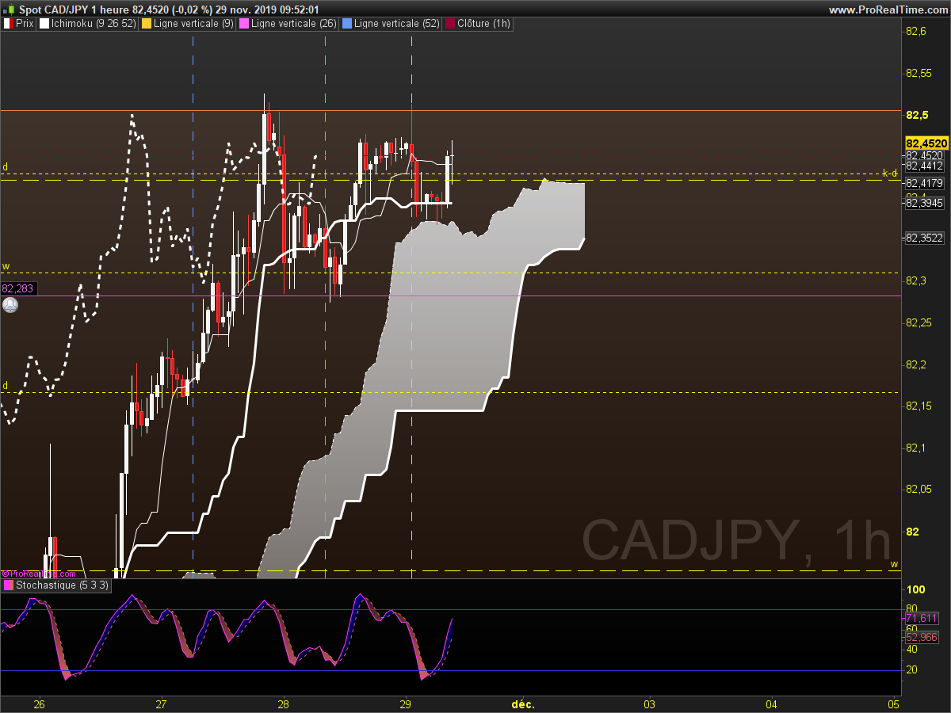The width and height of the screenshot is (951, 713).
Task: Click the k-d label at right of chart
Action: point(890,173)
